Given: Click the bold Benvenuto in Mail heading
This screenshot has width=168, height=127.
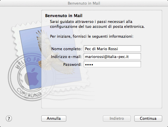Looking at the screenshot, I should click(x=64, y=16).
